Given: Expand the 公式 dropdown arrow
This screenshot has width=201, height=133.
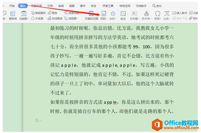Looking at the screenshot, I should [x=170, y=19].
